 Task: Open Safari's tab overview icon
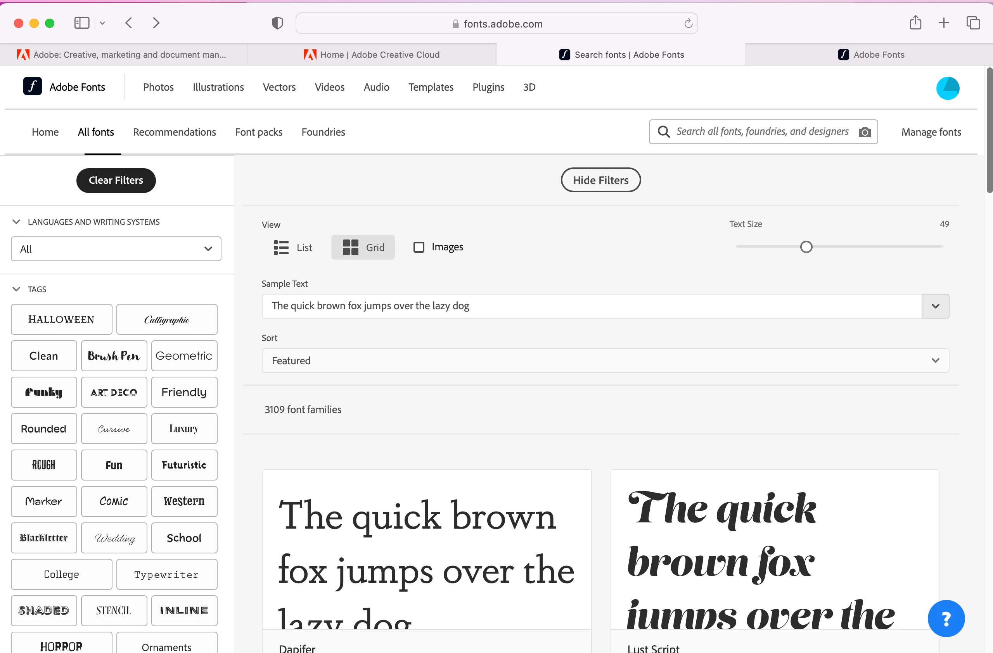click(972, 23)
